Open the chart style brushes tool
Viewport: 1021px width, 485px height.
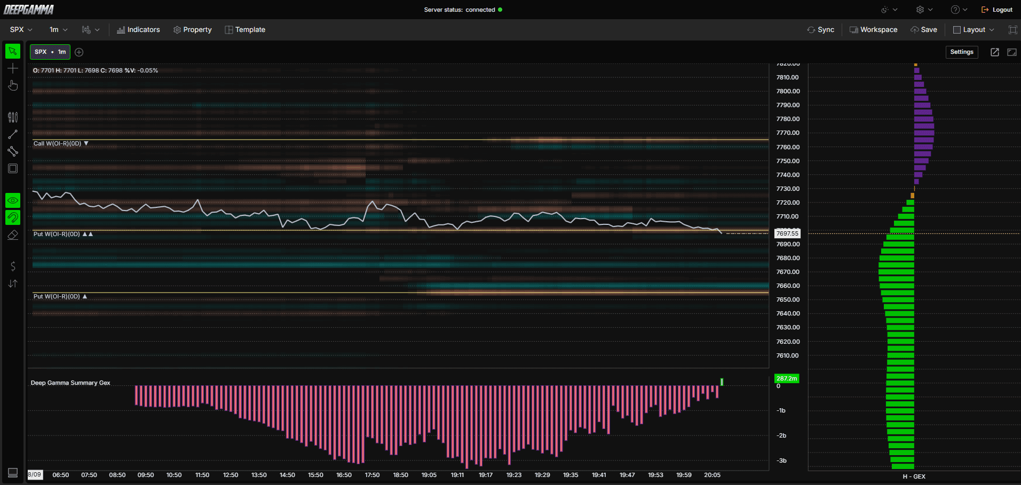[13, 117]
